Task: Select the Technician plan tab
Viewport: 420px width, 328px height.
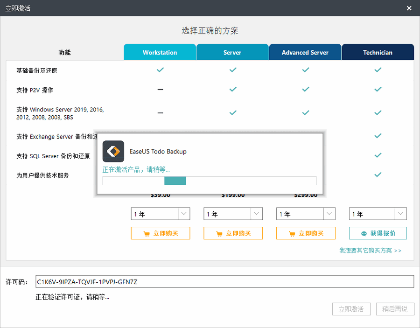Action: [x=378, y=52]
